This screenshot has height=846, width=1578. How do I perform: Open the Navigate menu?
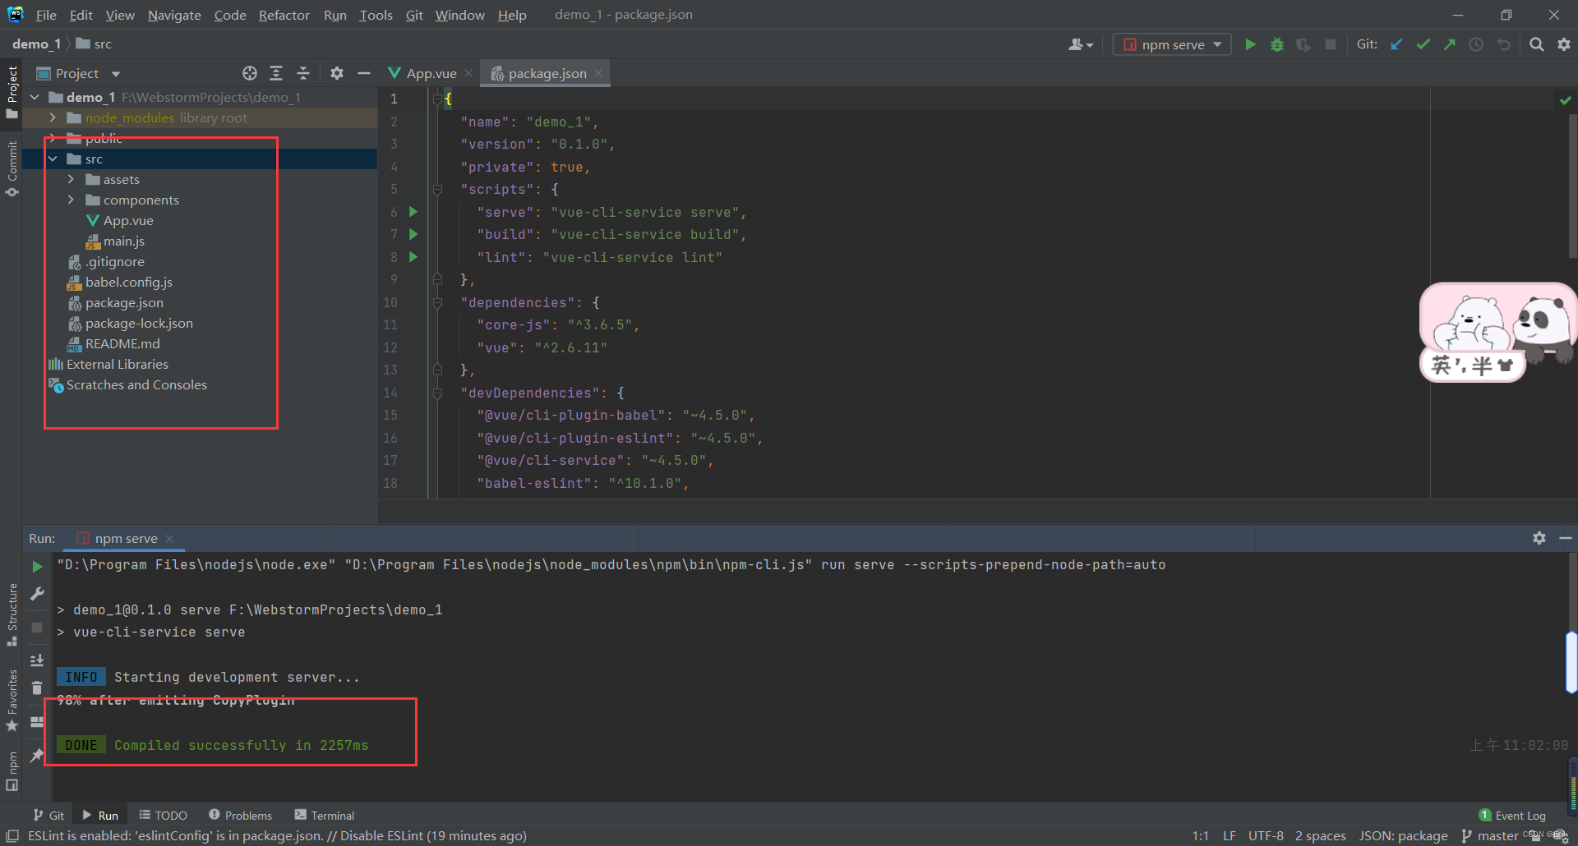(x=173, y=15)
